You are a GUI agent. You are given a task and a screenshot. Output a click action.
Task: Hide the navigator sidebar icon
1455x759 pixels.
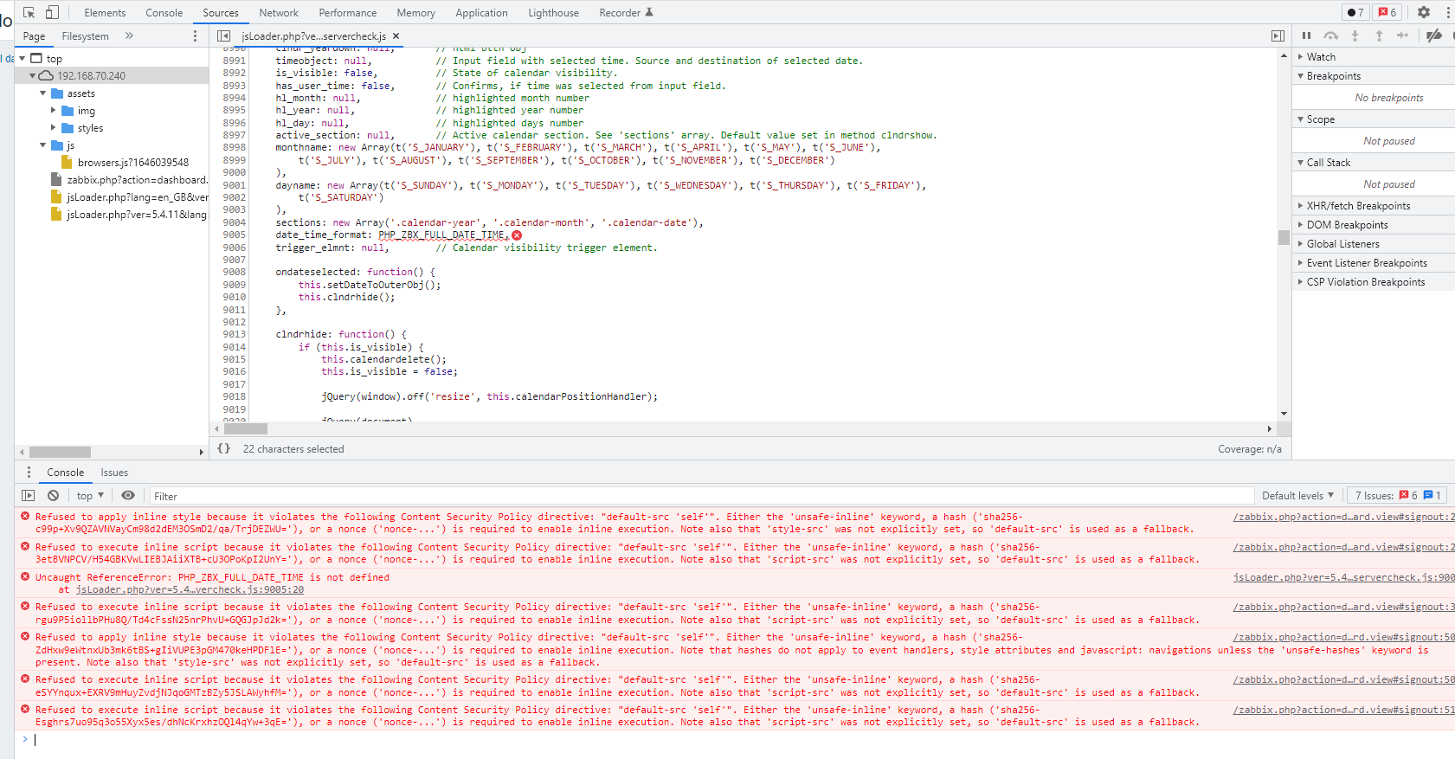[x=223, y=35]
